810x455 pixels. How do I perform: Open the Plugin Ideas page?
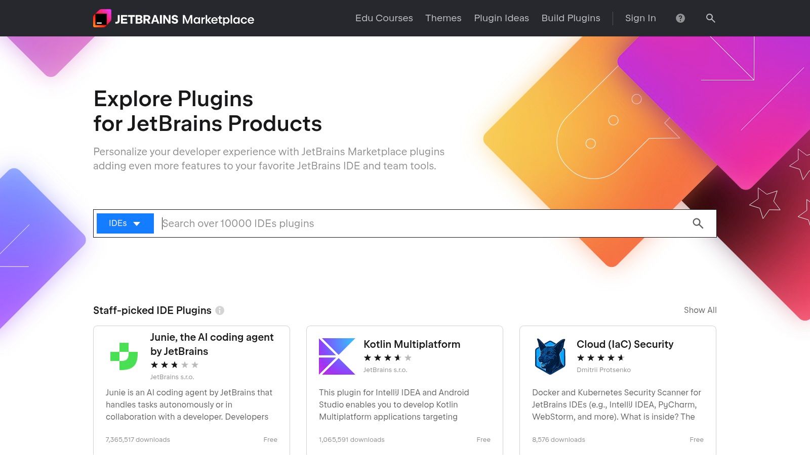coord(501,18)
